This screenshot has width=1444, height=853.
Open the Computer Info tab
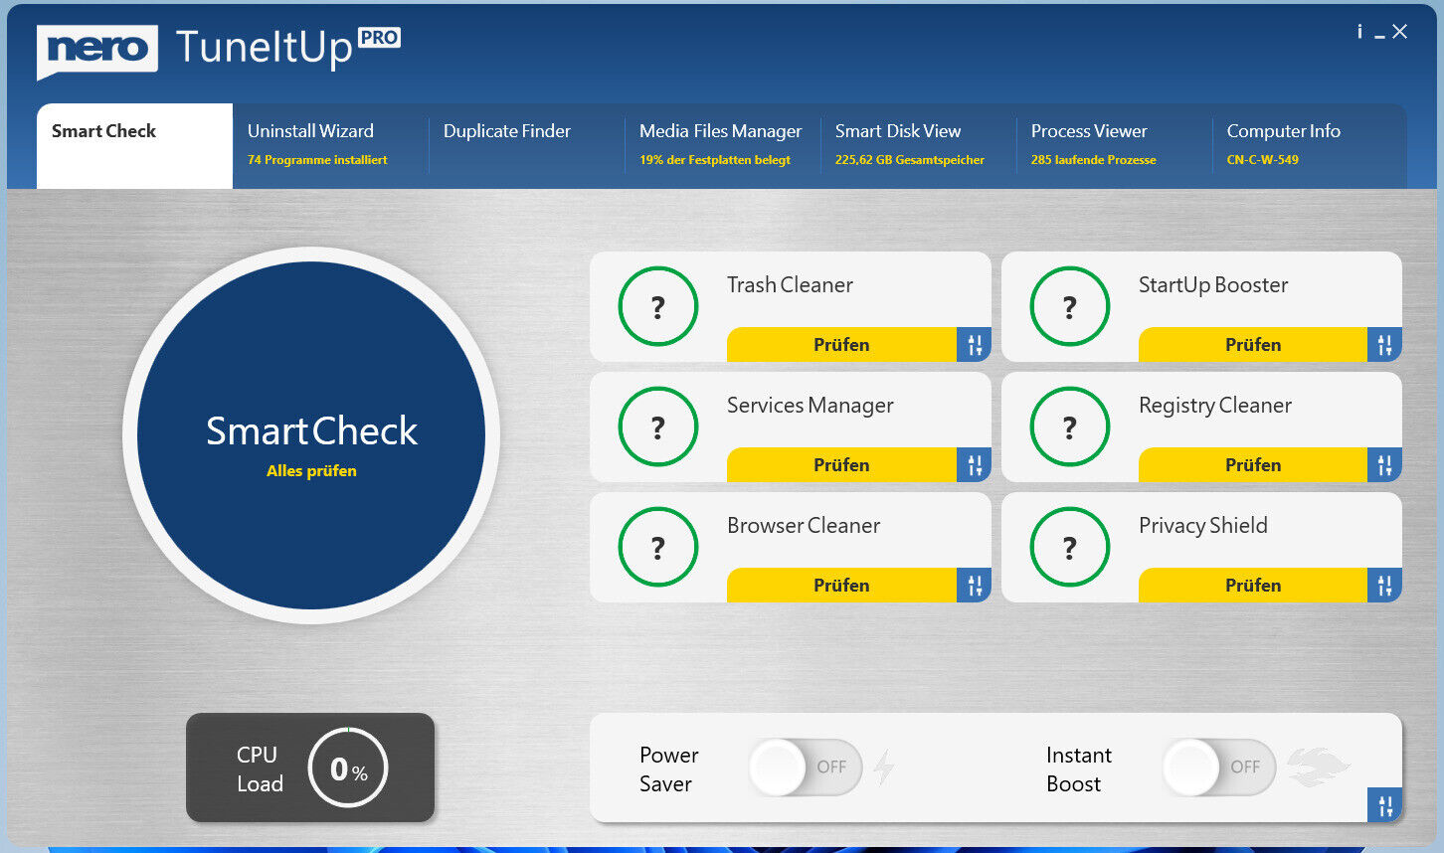(x=1310, y=145)
